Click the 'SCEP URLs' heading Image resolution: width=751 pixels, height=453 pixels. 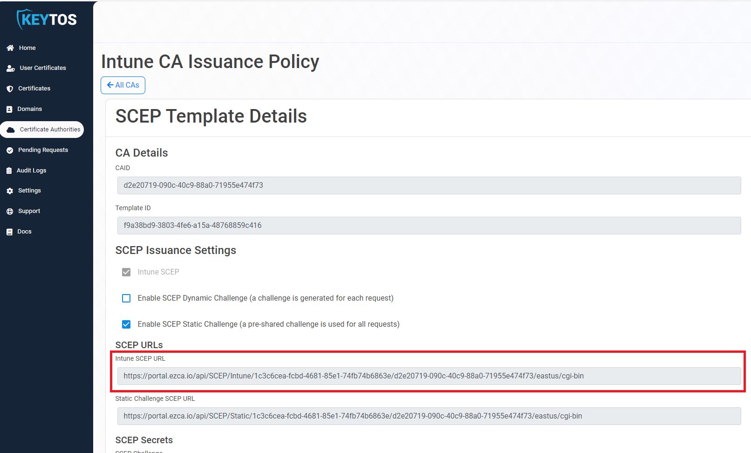[x=139, y=345]
